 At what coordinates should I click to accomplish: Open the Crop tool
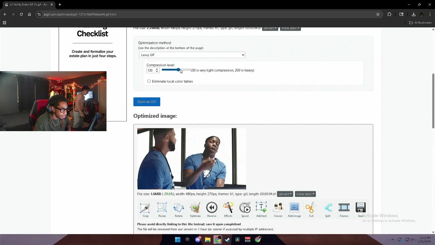click(145, 210)
